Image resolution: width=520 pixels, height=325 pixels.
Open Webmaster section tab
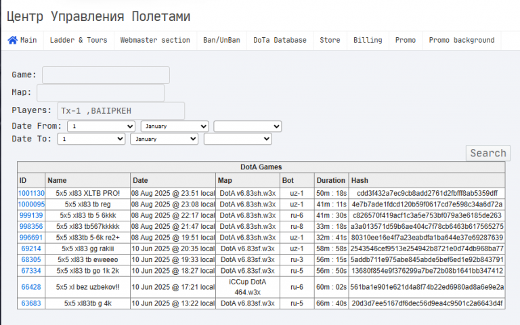pyautogui.click(x=155, y=40)
